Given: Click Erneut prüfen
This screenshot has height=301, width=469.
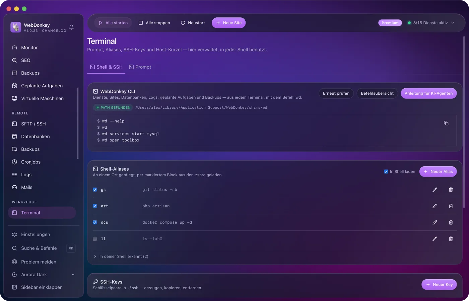Looking at the screenshot, I should [336, 93].
